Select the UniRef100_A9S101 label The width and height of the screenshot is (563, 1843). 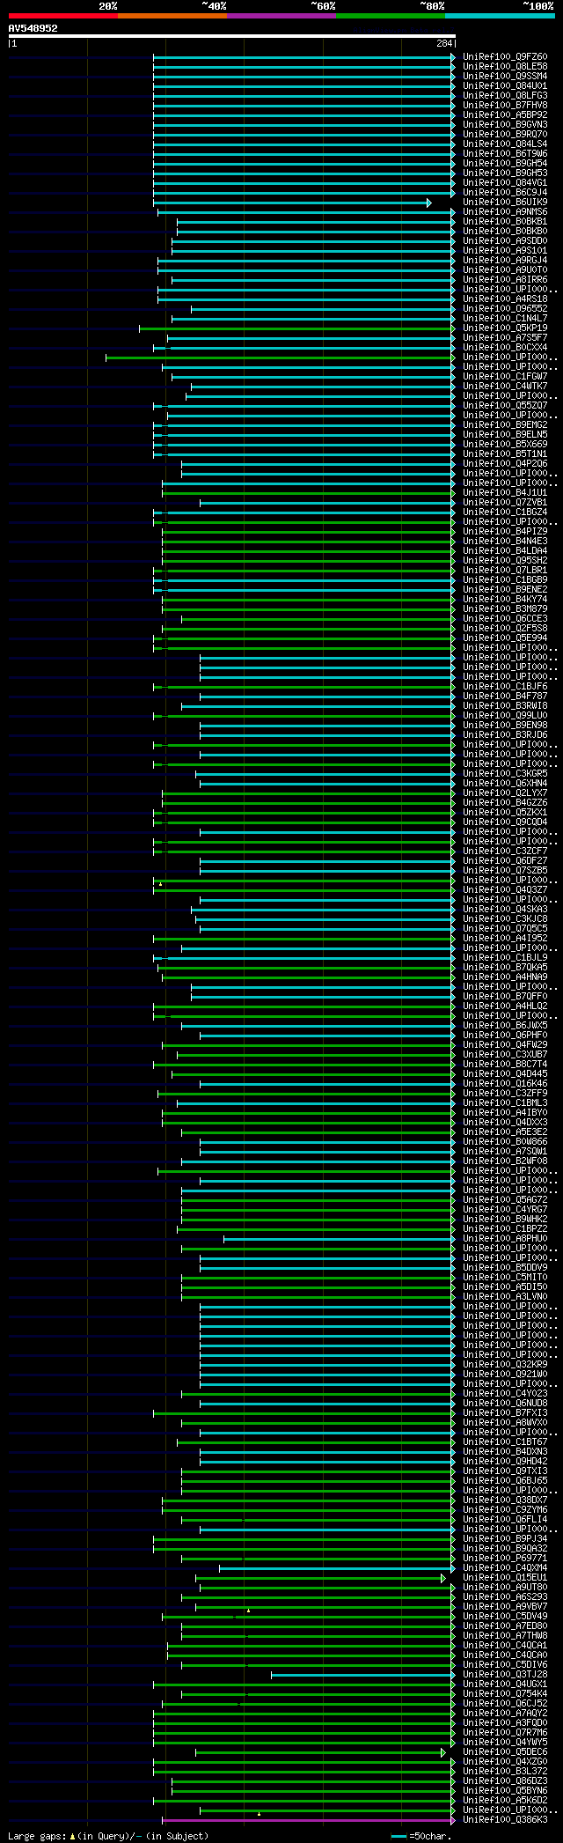coord(505,251)
